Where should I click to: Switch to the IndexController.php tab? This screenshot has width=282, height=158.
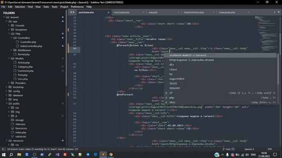193,12
